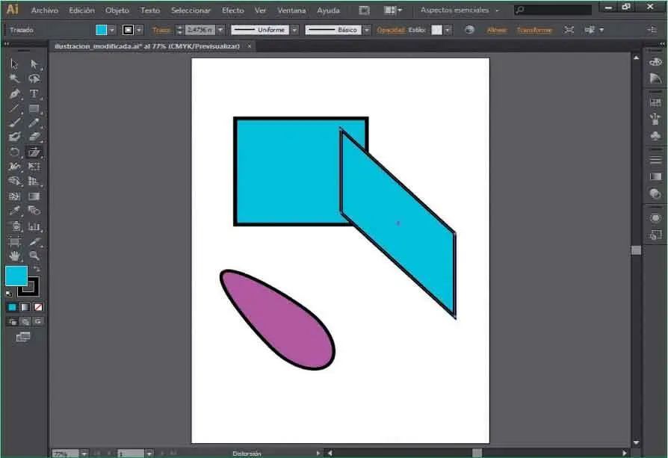Viewport: 668px width, 458px height.
Task: Choose the Magic Wand tool
Action: 14,78
